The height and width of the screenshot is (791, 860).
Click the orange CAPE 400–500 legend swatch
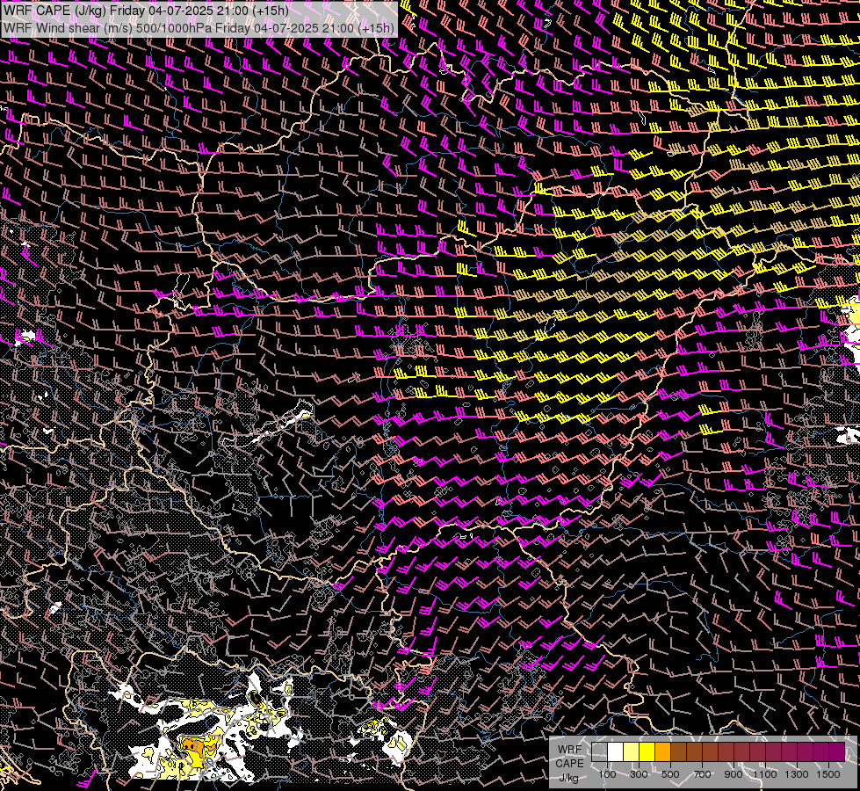663,752
